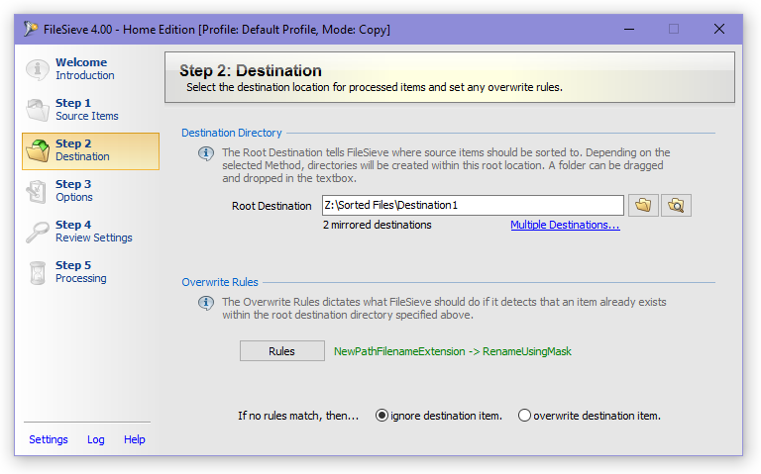
Task: Open the Multiple Destinations link
Action: 565,225
